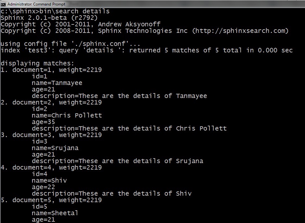The width and height of the screenshot is (305, 223).
Task: Click the 'name=Shiv' line
Action: pyautogui.click(x=49, y=180)
